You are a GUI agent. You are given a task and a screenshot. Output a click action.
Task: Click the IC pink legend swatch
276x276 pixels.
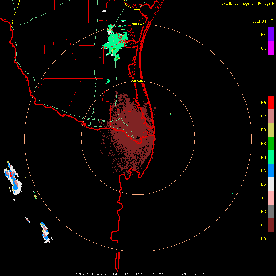coord(271,198)
